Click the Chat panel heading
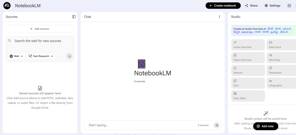 pyautogui.click(x=87, y=17)
